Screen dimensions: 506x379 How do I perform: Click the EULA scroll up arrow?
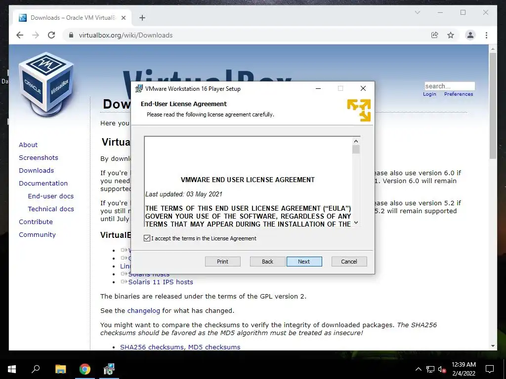point(356,141)
